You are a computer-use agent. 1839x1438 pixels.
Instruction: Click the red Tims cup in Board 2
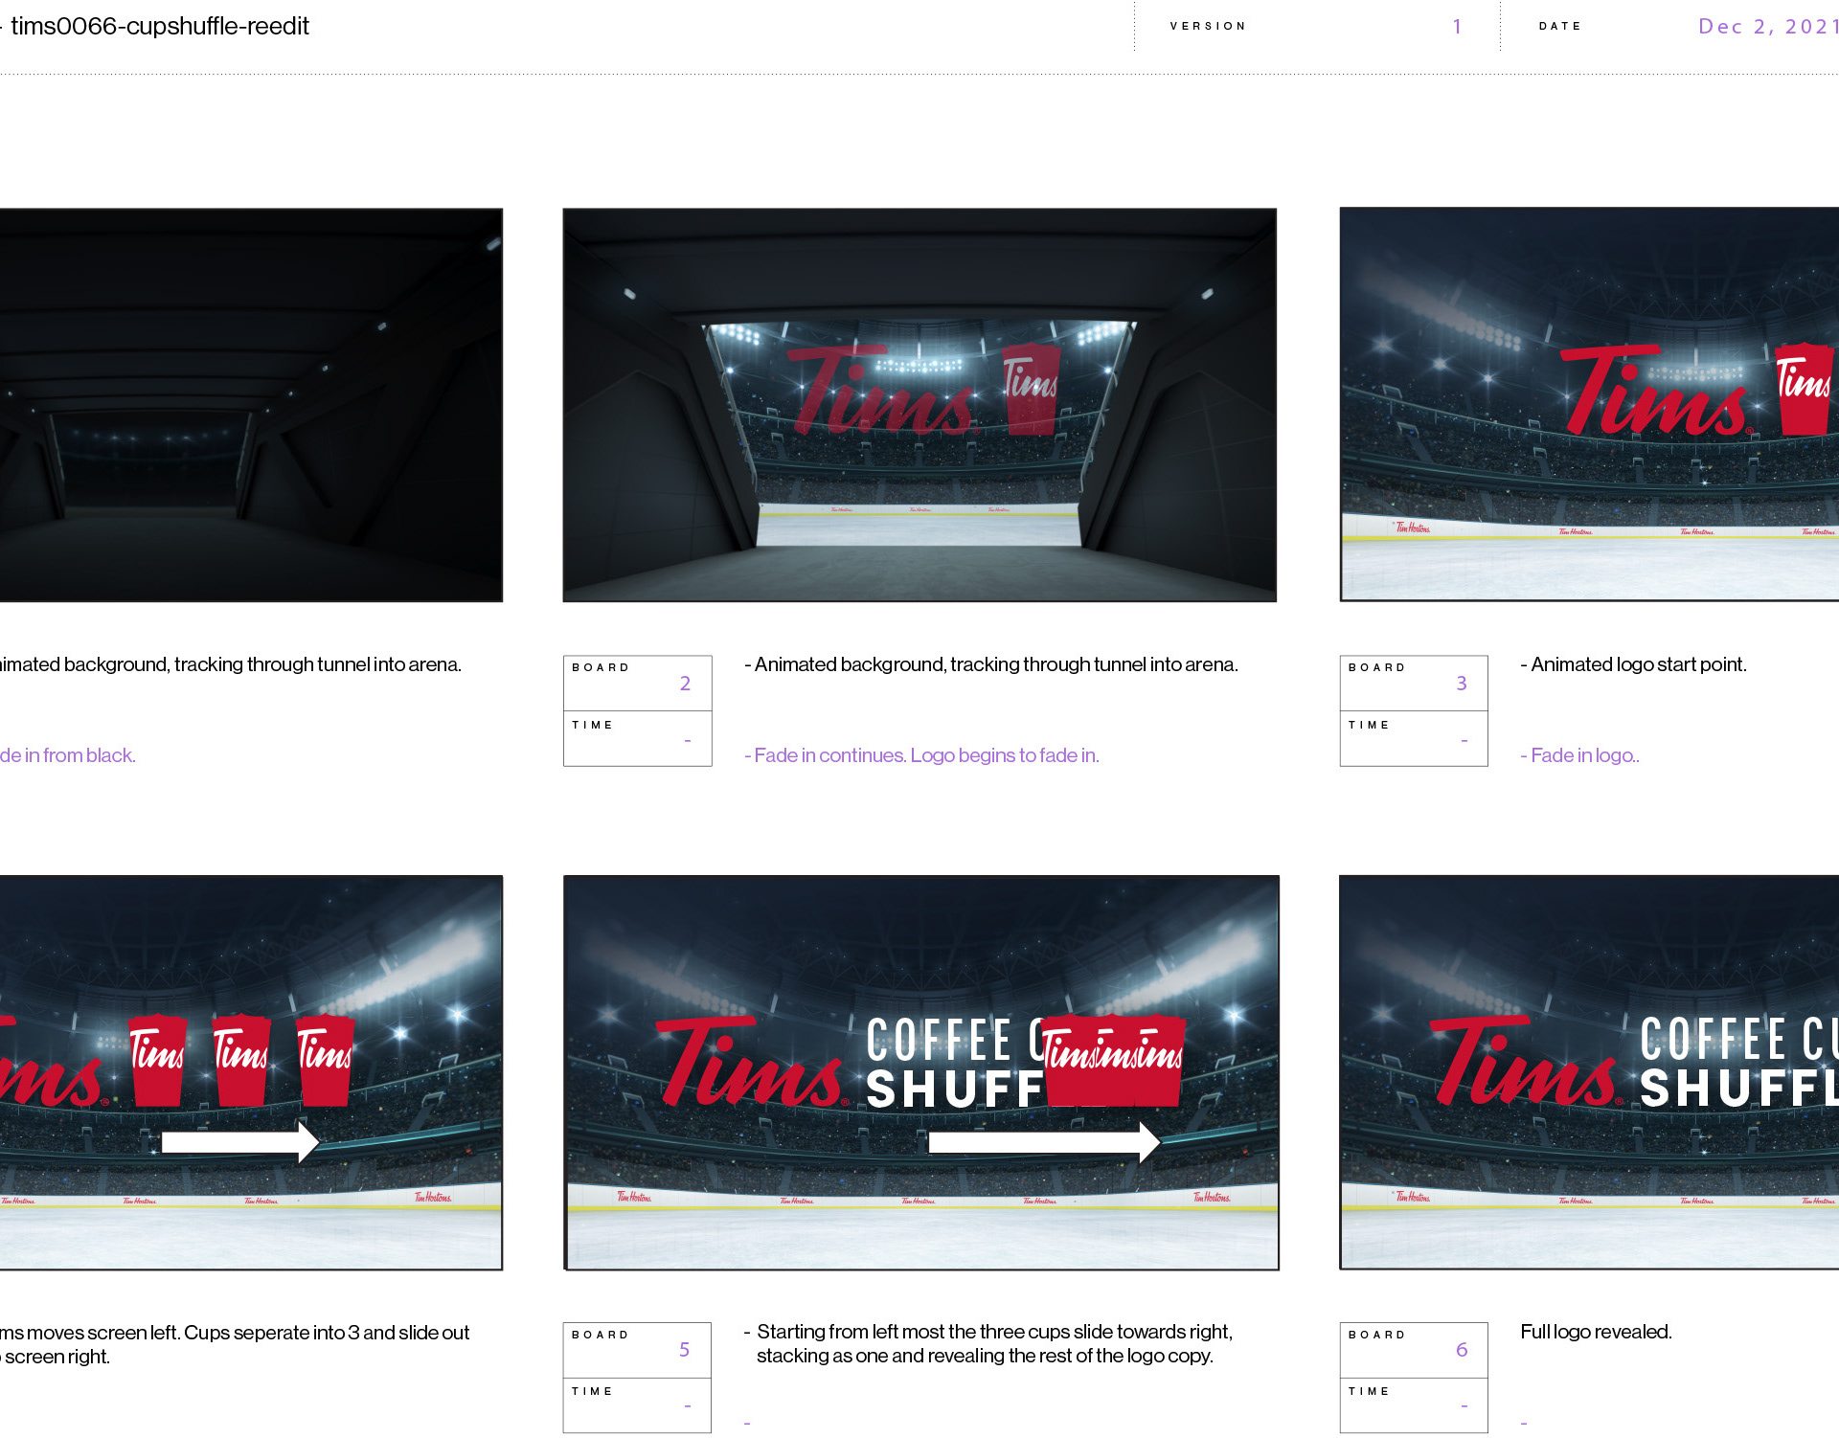[1032, 390]
